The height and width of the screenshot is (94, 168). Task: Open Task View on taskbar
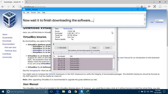click(x=51, y=92)
